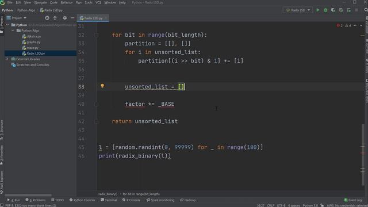The width and height of the screenshot is (368, 207).
Task: Select the Radix LSD.py editor tab
Action: point(93,18)
